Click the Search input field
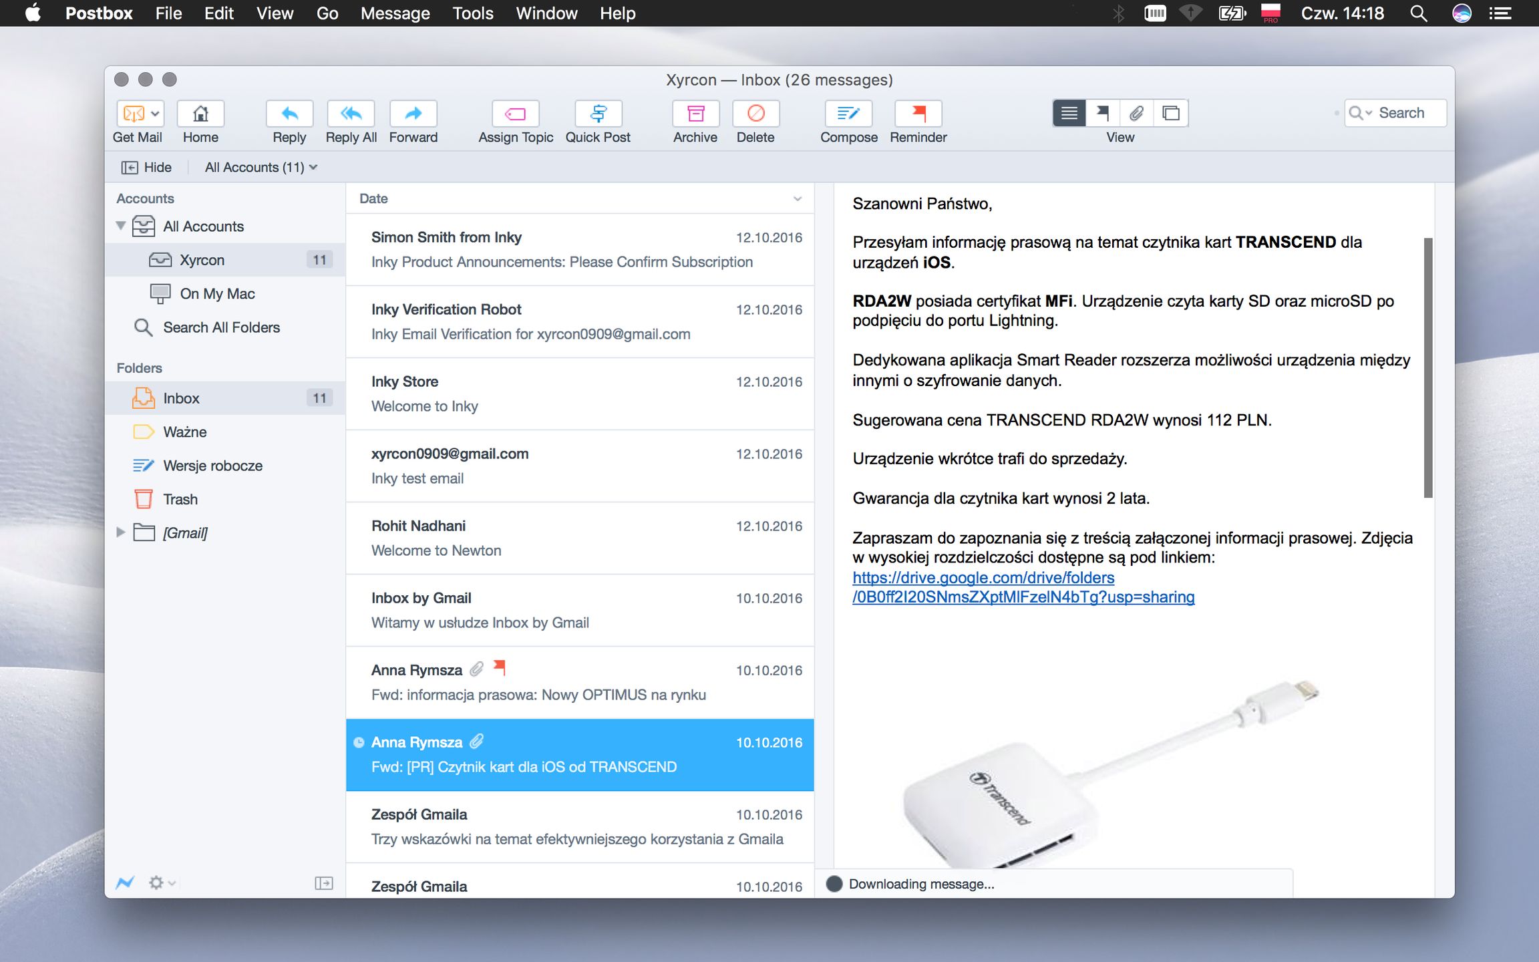Viewport: 1539px width, 962px height. [1406, 113]
